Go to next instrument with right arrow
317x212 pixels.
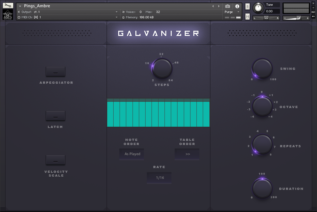tap(219, 6)
